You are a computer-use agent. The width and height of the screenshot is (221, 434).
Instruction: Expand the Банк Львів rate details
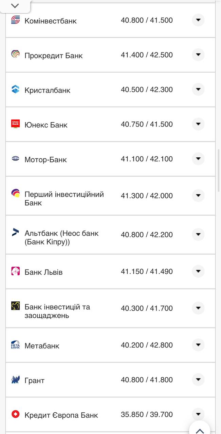(x=198, y=271)
